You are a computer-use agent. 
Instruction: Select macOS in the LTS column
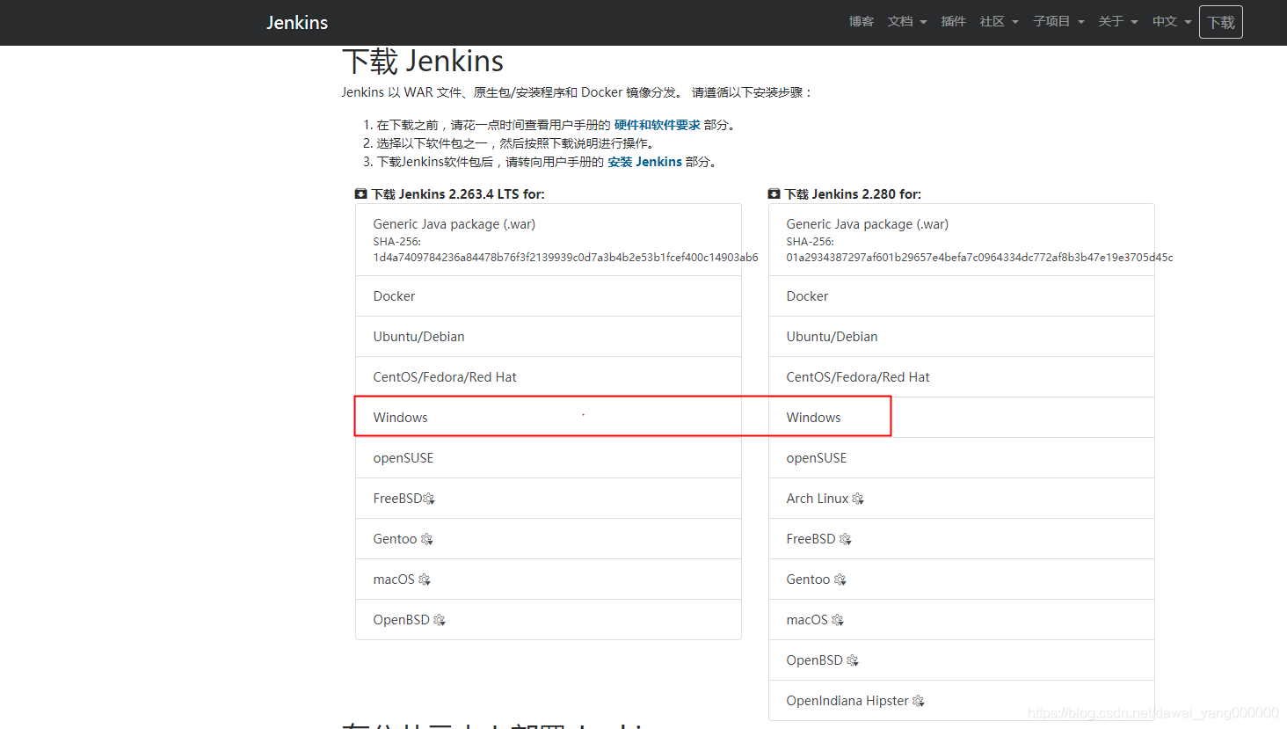[549, 580]
